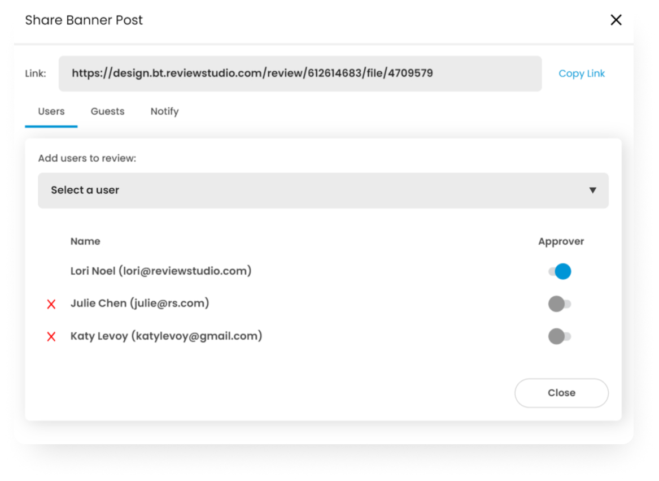This screenshot has width=659, height=481.
Task: Click the Approver column header
Action: 561,241
